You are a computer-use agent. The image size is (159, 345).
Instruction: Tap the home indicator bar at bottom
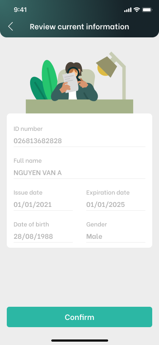click(x=80, y=340)
